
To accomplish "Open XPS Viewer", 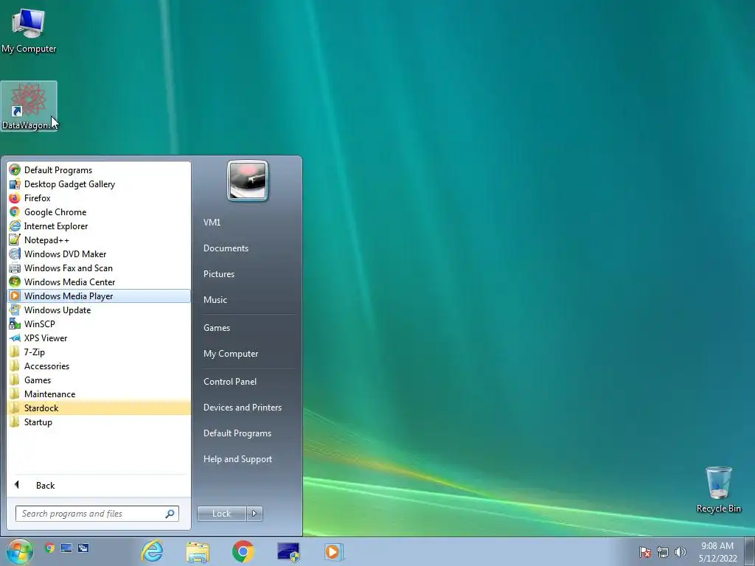I will (99, 338).
